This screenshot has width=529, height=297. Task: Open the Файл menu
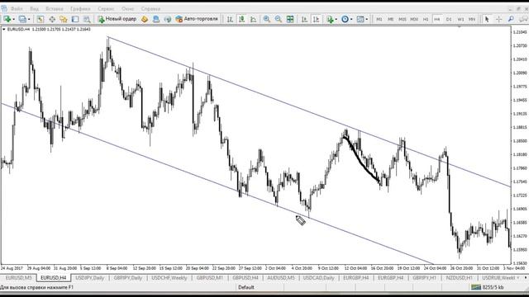(17, 9)
